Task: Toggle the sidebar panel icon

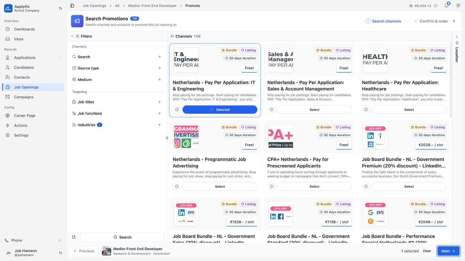Action: tap(72, 6)
